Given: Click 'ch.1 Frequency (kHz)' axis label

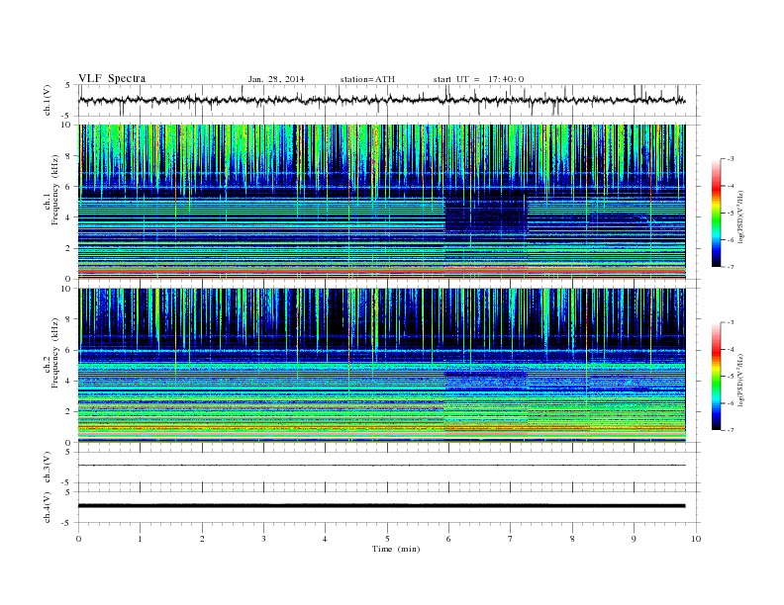Looking at the screenshot, I should 51,190.
